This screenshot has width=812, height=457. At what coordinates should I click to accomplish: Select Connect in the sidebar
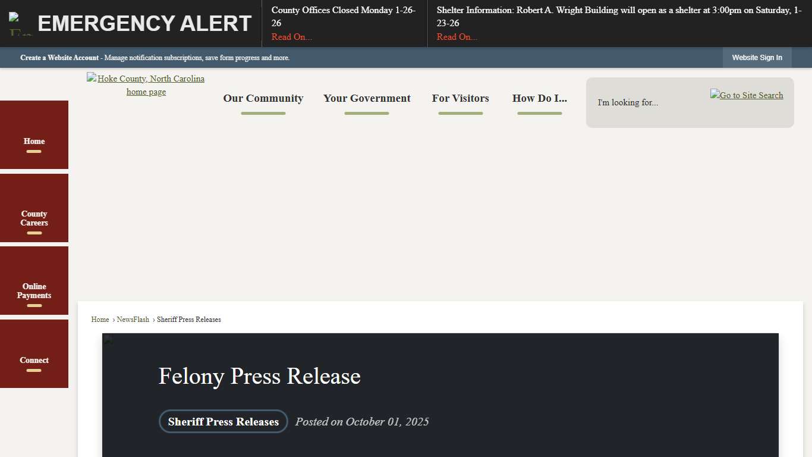coord(34,360)
